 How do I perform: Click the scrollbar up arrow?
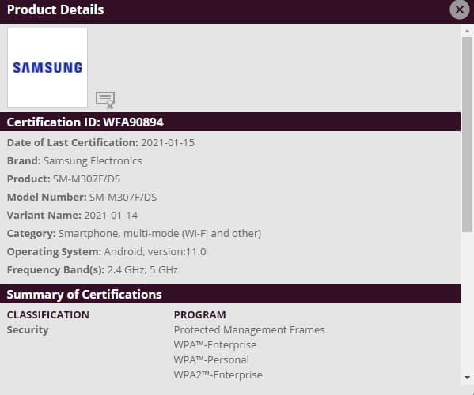click(467, 31)
